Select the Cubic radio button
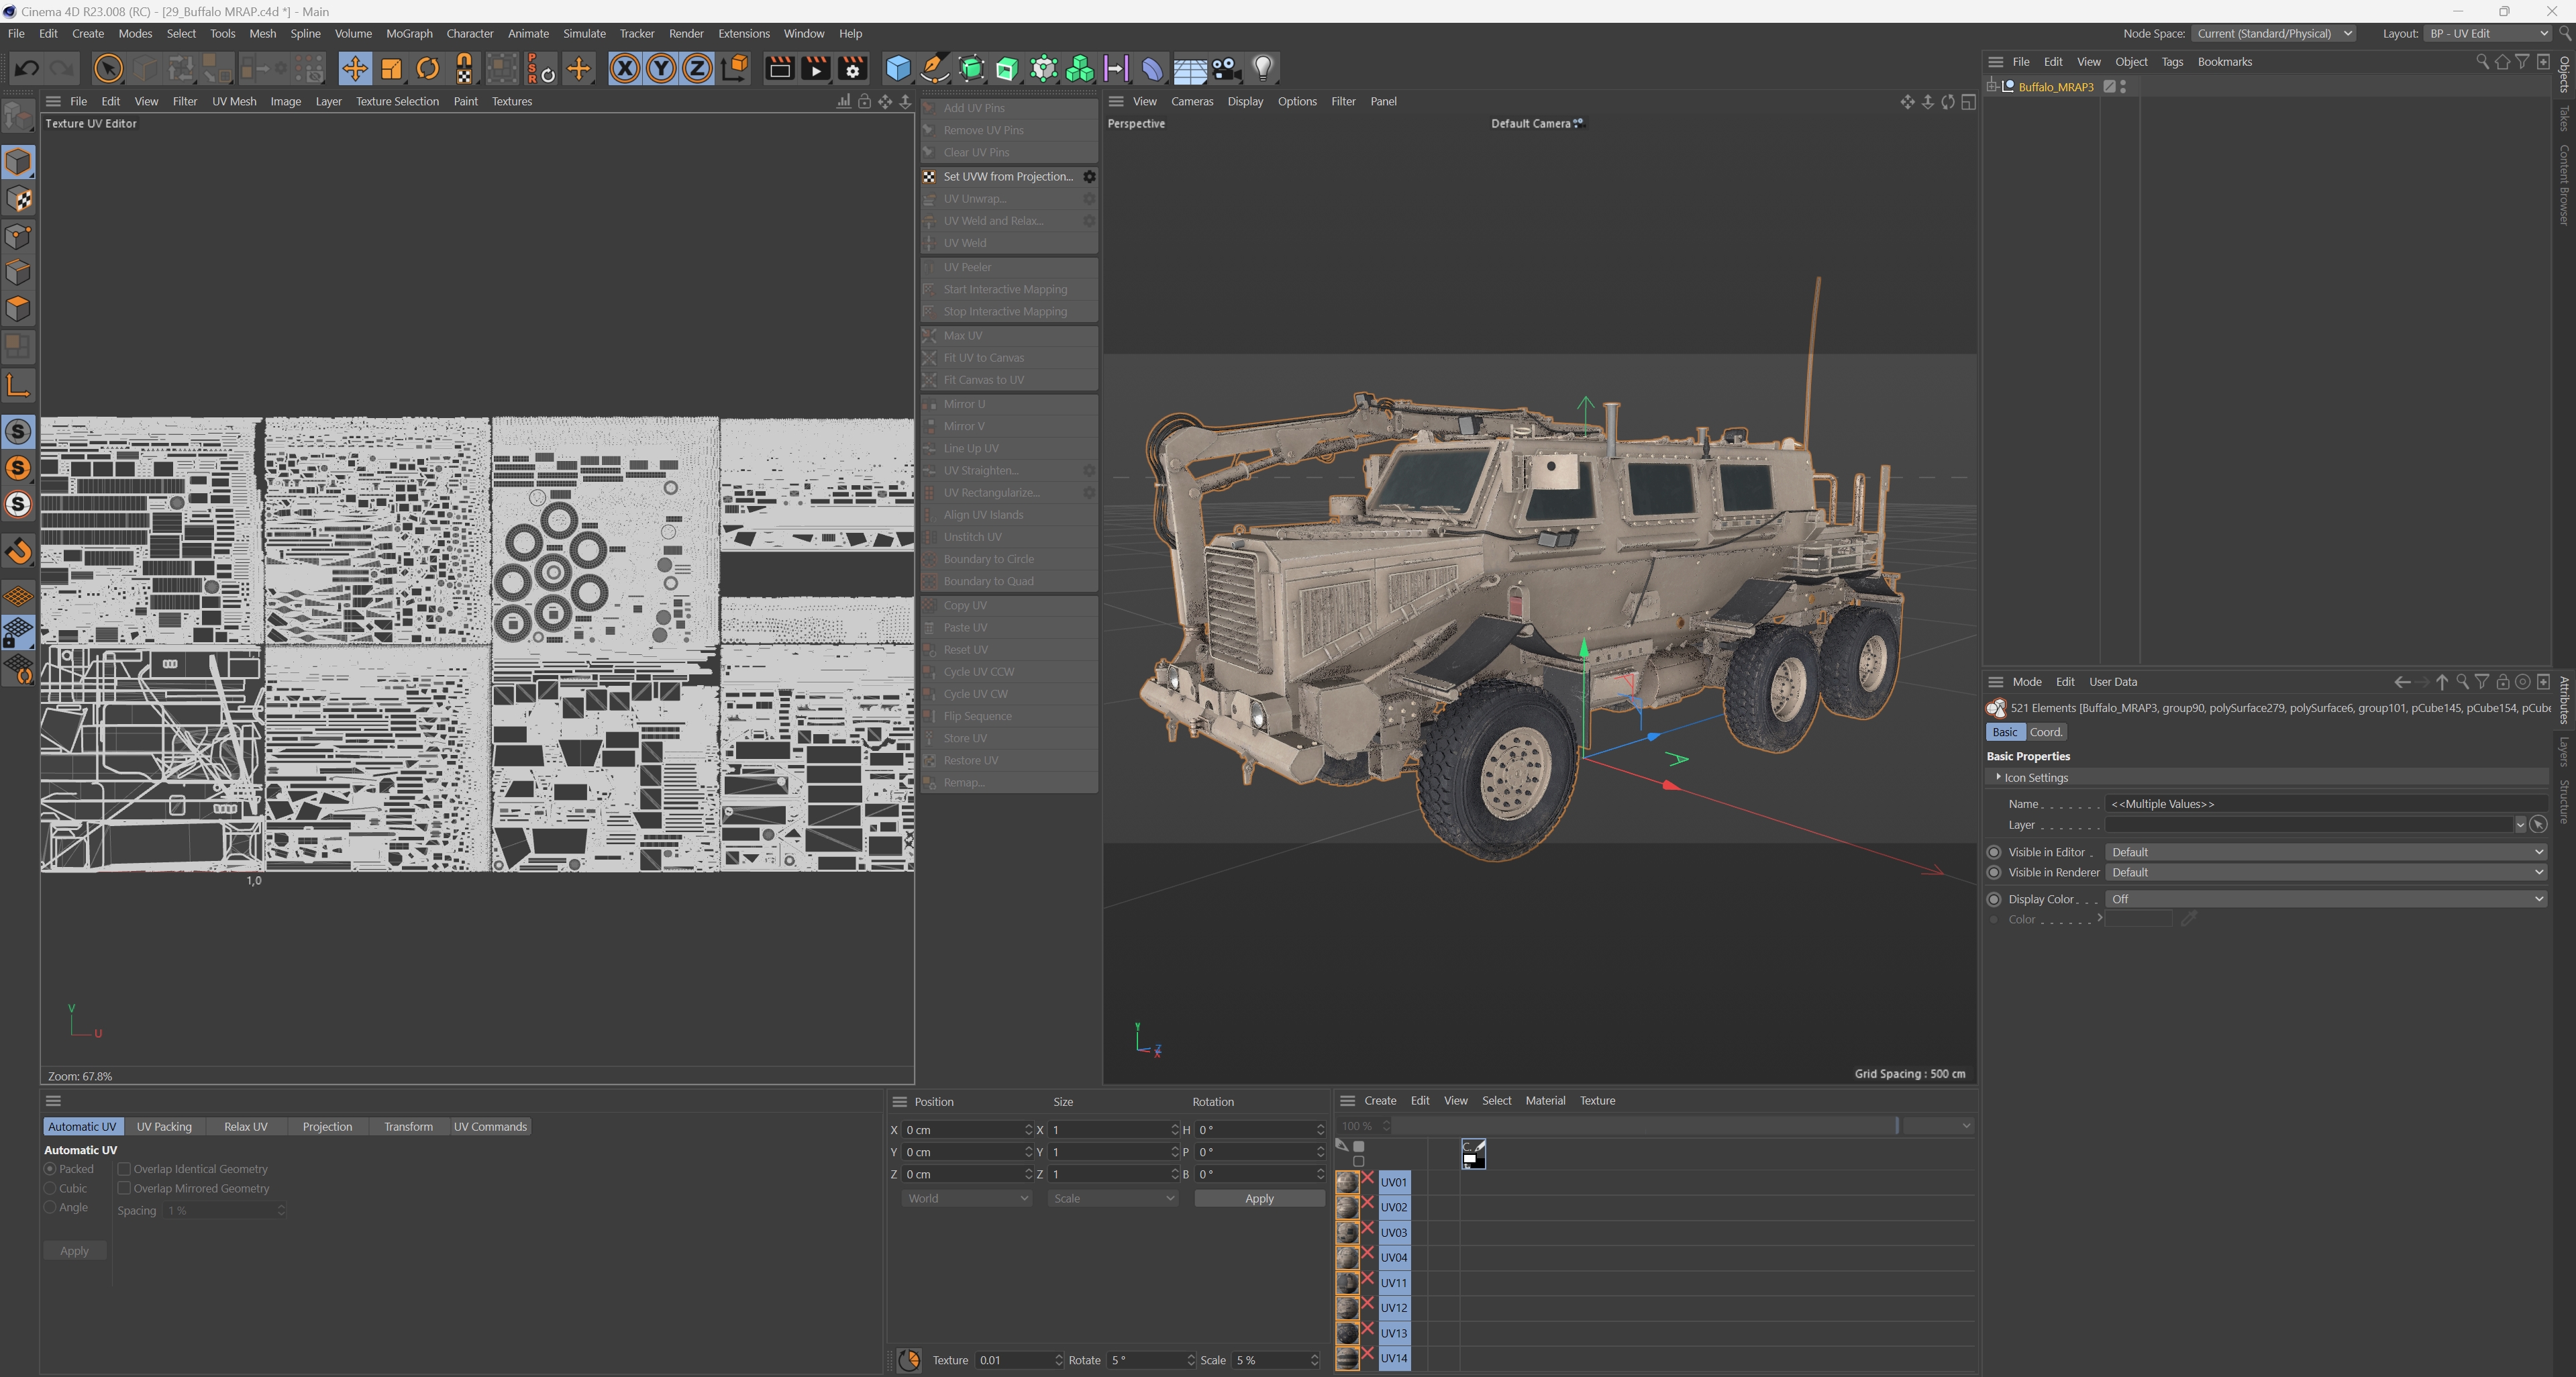Viewport: 2576px width, 1377px height. [50, 1188]
